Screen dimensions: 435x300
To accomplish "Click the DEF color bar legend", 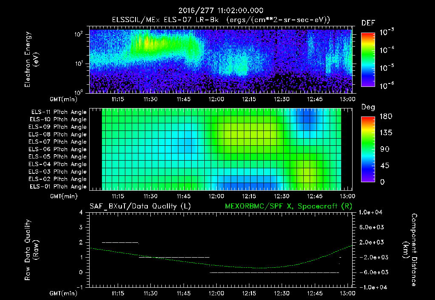I will (x=368, y=60).
